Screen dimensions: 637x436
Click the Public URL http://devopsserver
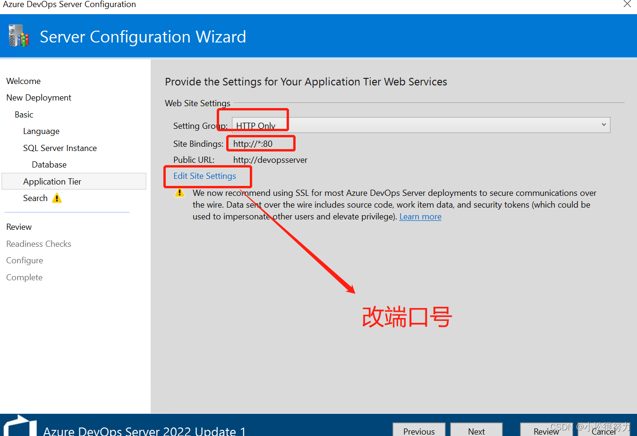click(x=270, y=160)
